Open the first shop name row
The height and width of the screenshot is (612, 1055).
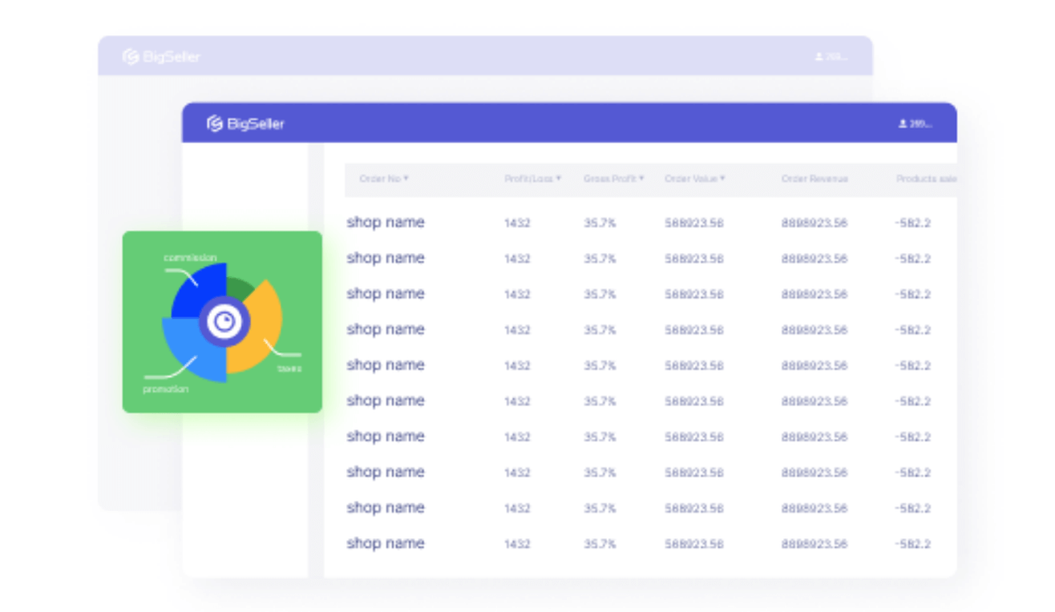pyautogui.click(x=385, y=222)
